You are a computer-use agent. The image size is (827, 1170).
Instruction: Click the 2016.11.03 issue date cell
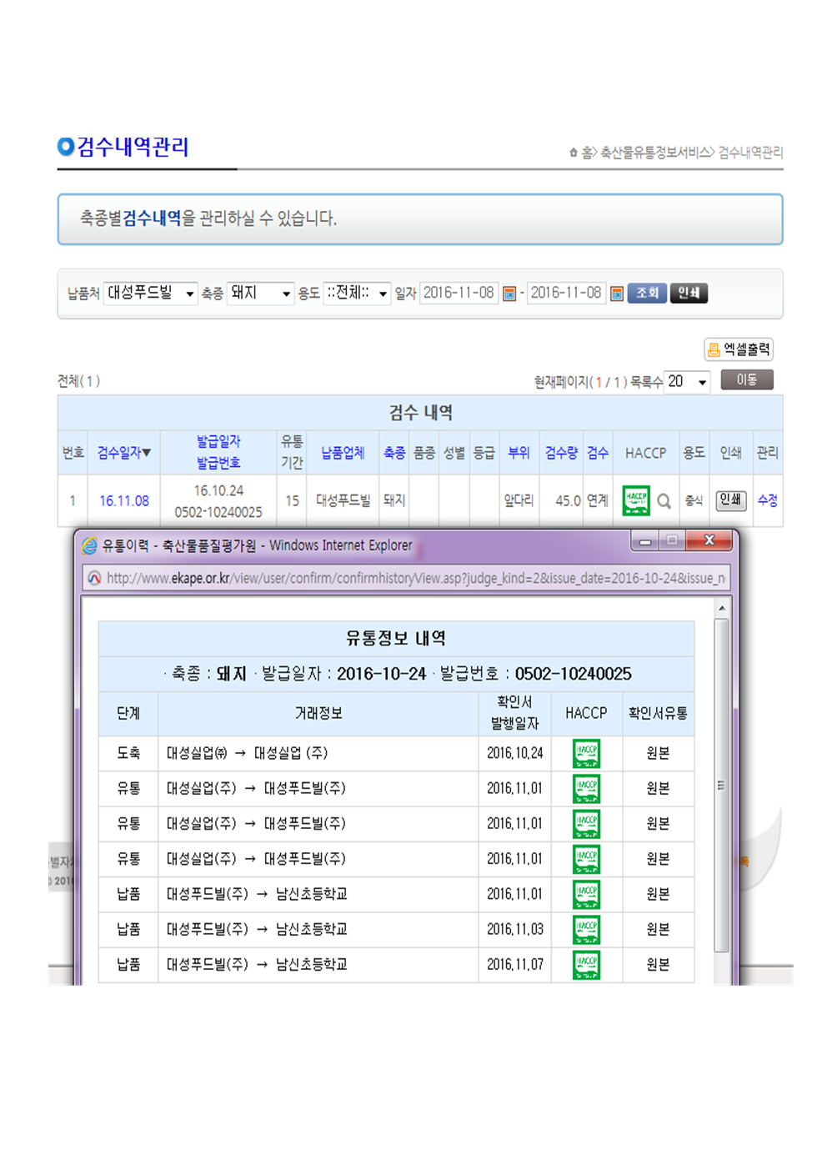[515, 929]
